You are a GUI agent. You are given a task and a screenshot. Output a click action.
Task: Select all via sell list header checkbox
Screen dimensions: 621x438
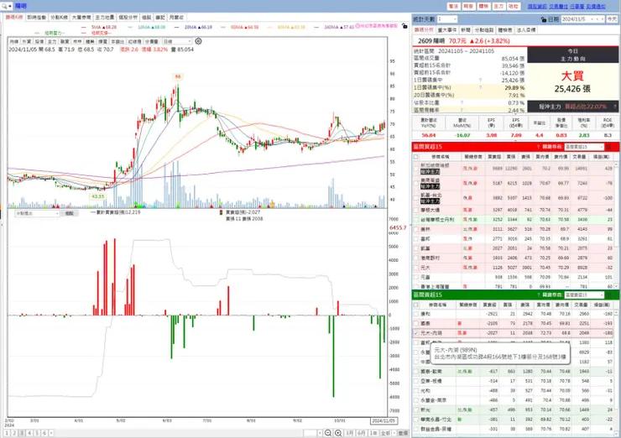[x=416, y=305]
